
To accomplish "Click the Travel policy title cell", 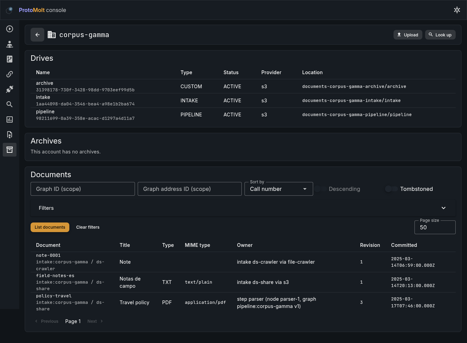I will (134, 302).
